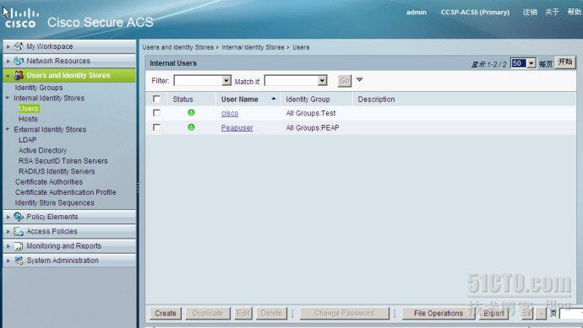Check the select-all users checkbox
The image size is (583, 328).
coord(156,99)
